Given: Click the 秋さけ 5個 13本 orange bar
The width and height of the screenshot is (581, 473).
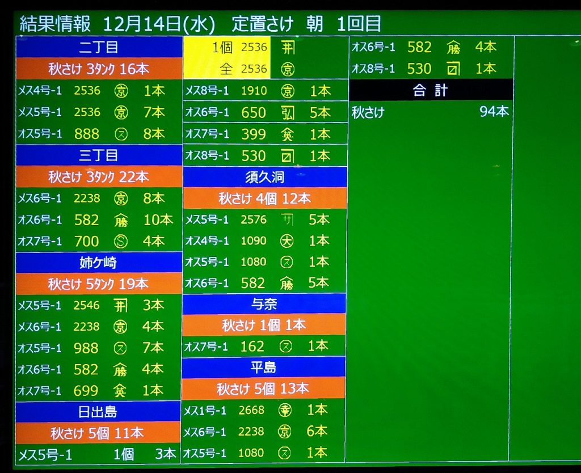Looking at the screenshot, I should pos(263,388).
